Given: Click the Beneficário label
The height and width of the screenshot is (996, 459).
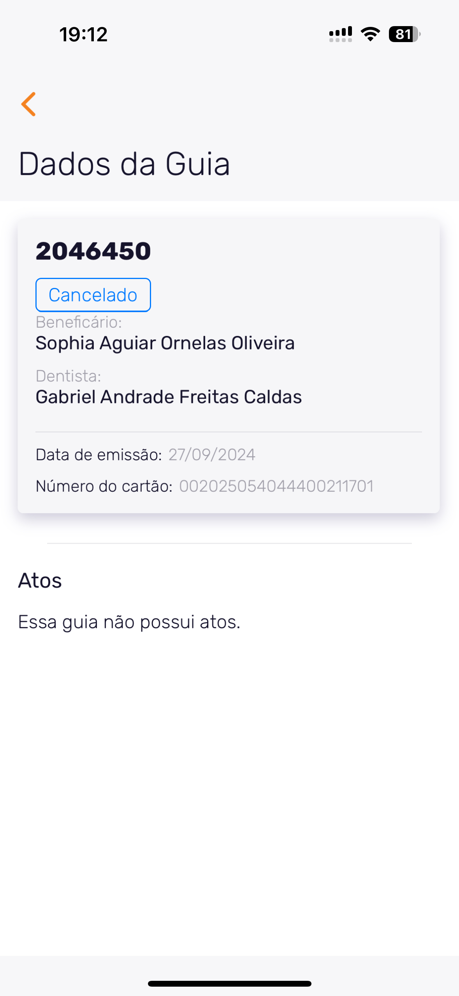Looking at the screenshot, I should [79, 322].
